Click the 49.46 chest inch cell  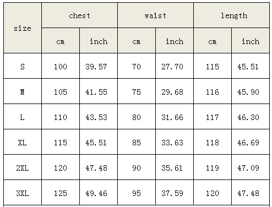[99, 193]
